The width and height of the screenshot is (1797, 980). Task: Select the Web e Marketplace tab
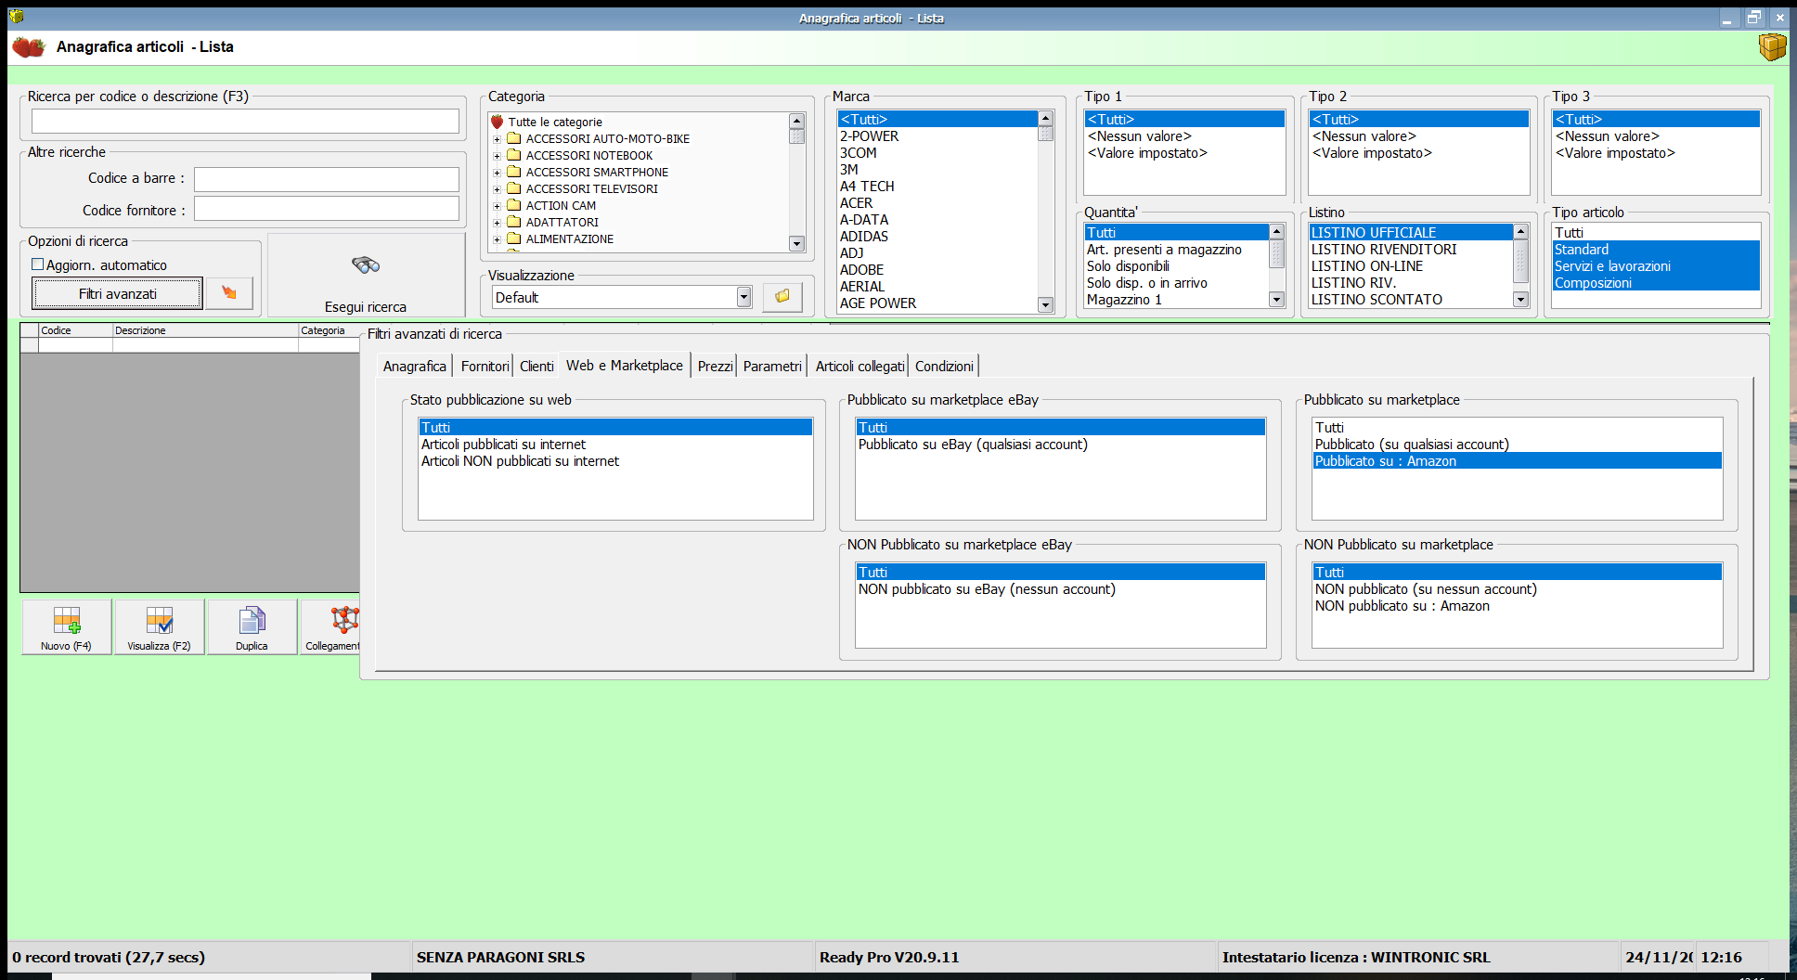(625, 366)
